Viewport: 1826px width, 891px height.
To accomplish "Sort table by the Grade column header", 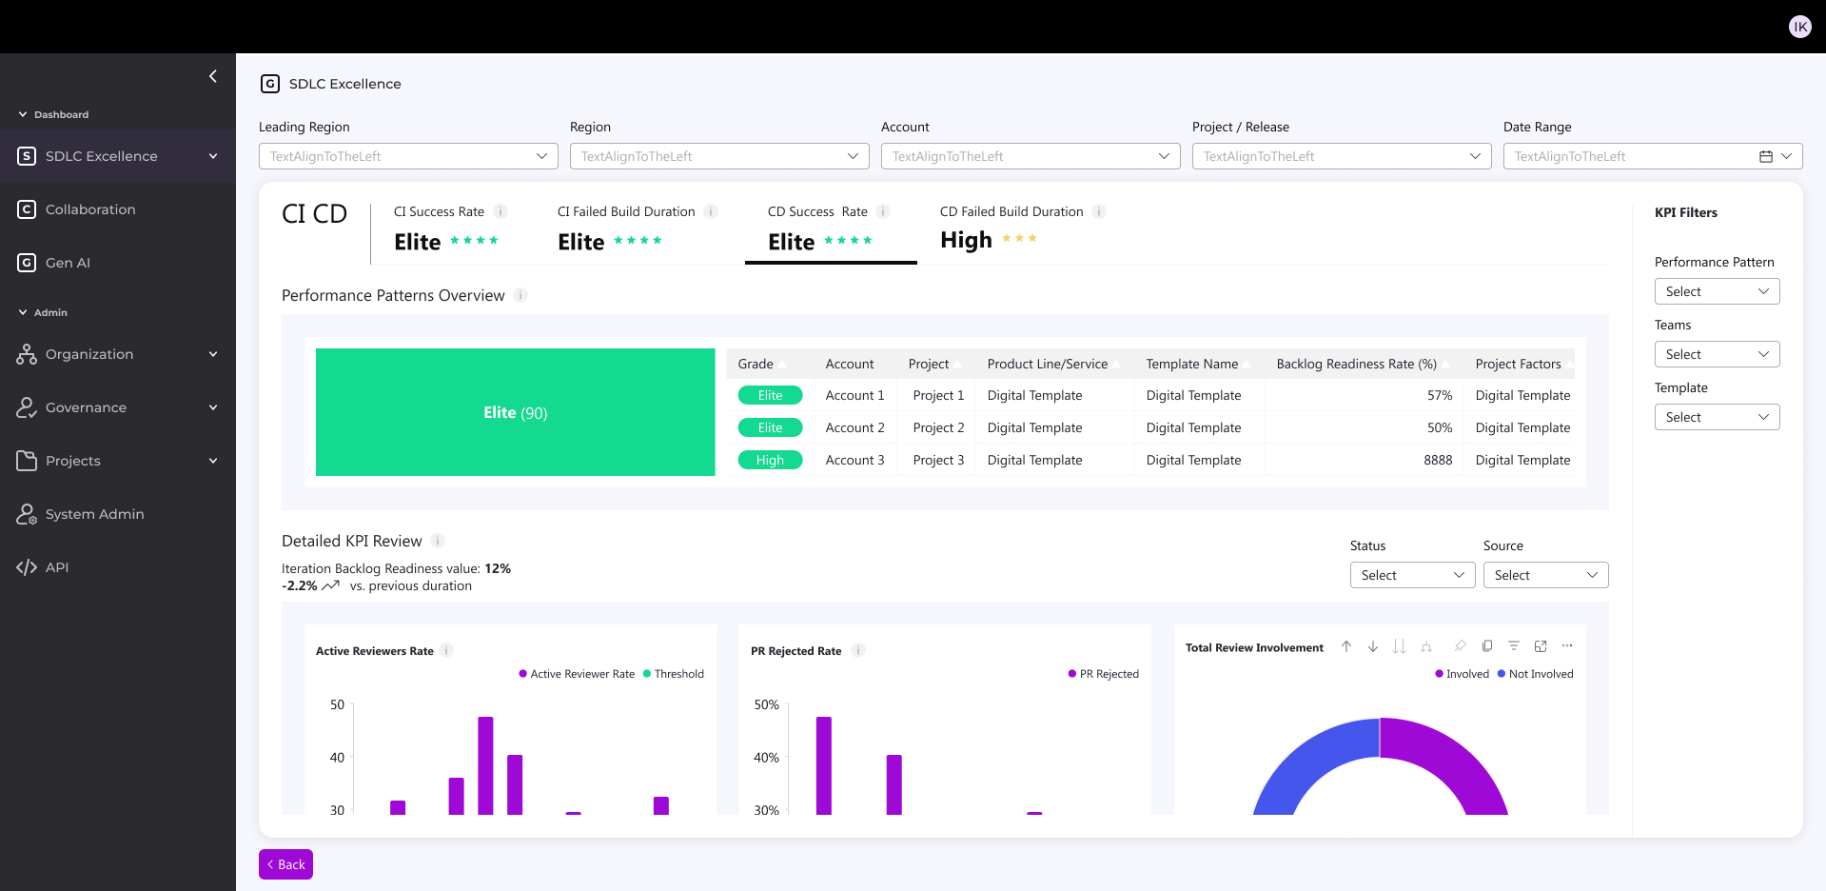I will (756, 364).
